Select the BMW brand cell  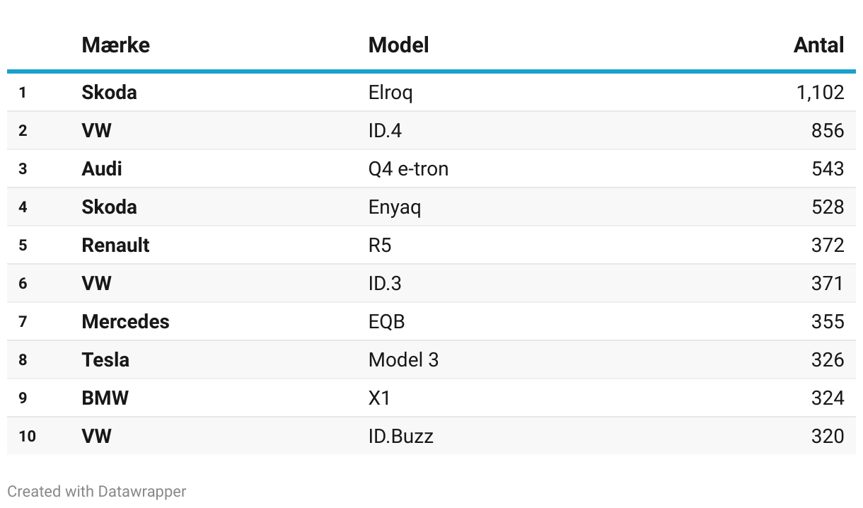tap(105, 398)
